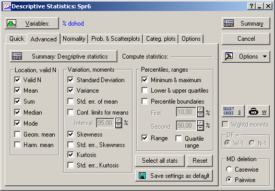Click Select all stats button

click(x=160, y=161)
